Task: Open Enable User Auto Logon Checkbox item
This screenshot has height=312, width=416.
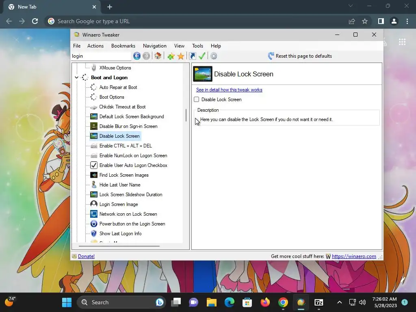Action: click(x=133, y=165)
